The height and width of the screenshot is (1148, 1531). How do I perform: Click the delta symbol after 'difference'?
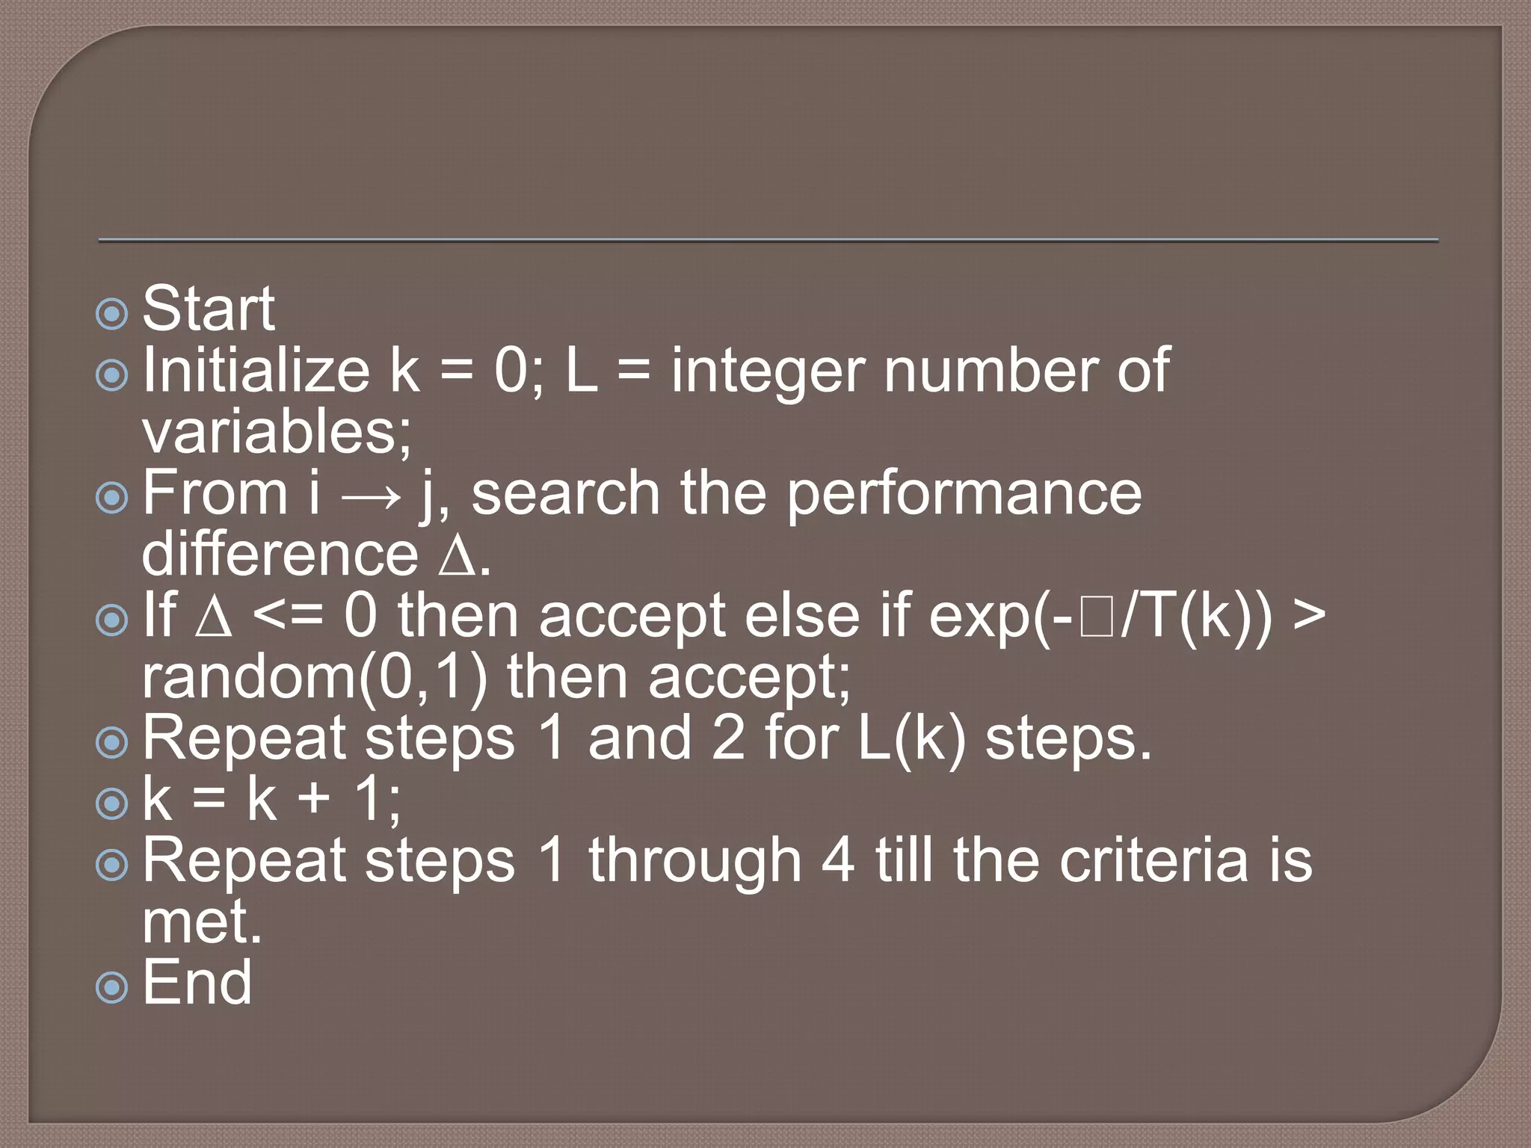click(456, 556)
